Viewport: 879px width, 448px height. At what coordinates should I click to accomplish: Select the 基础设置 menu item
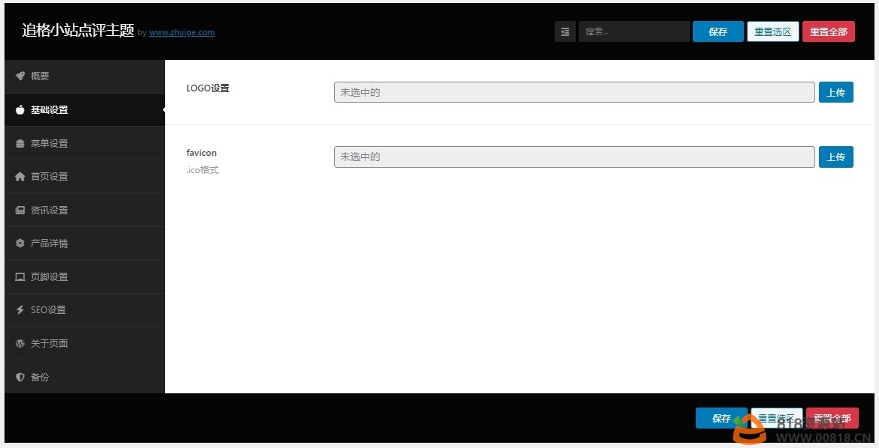coord(85,109)
